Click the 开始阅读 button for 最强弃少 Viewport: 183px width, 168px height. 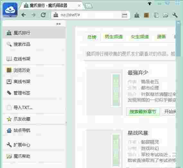pos(169,112)
